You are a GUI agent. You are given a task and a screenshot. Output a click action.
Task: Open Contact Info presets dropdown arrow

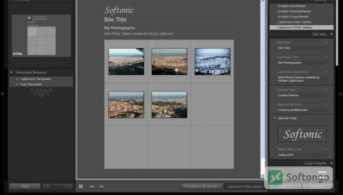[x=326, y=90]
